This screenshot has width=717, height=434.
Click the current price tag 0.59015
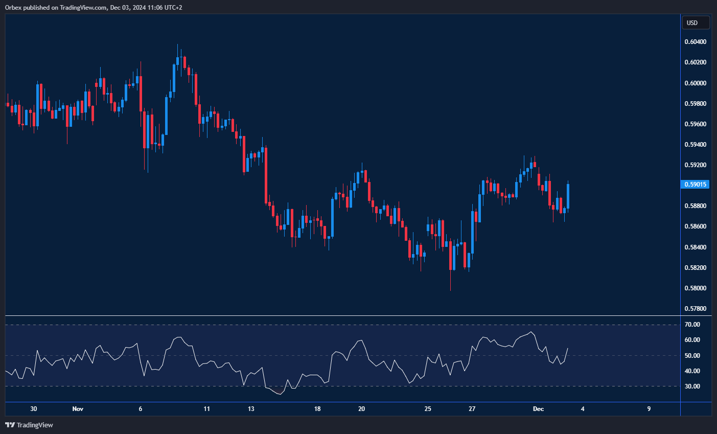[696, 184]
